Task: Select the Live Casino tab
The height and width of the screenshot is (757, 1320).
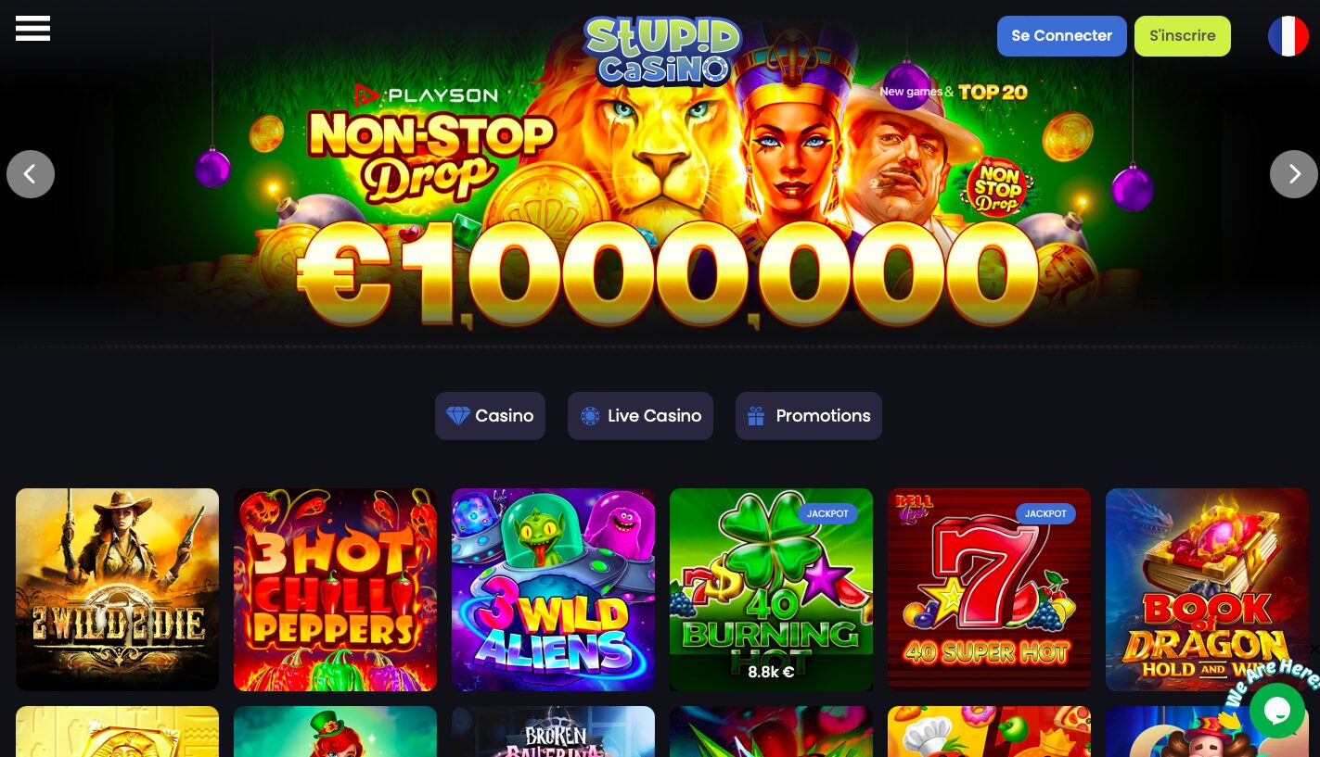Action: coord(640,416)
